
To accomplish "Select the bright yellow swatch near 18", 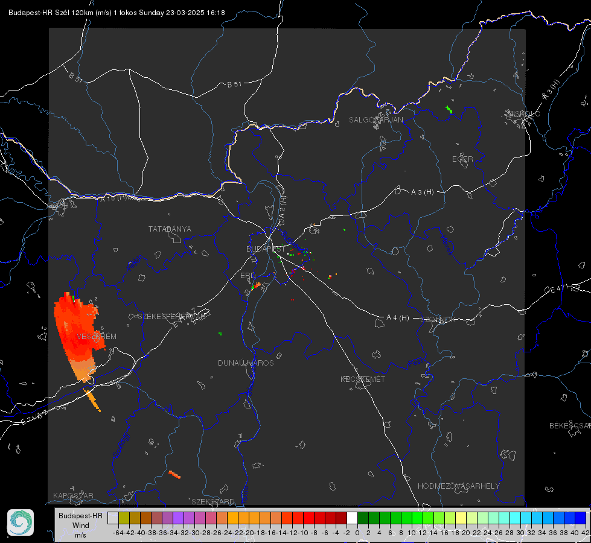I will tap(461, 518).
